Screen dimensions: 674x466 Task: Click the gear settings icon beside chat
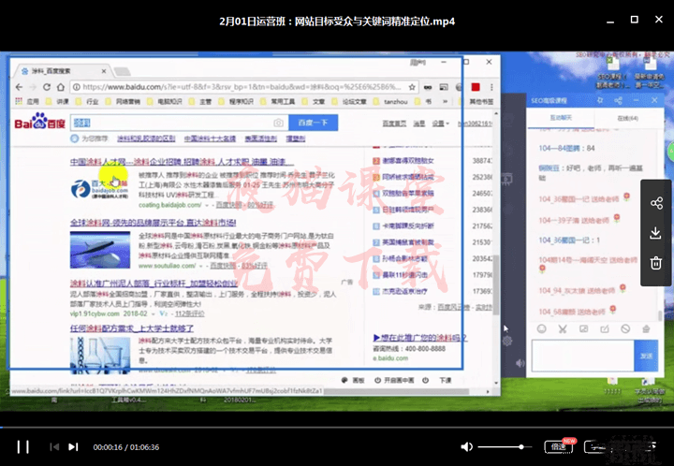point(507,341)
